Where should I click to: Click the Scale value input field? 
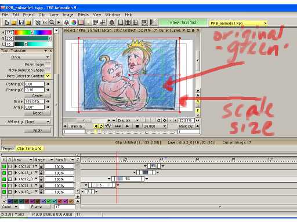(34, 101)
